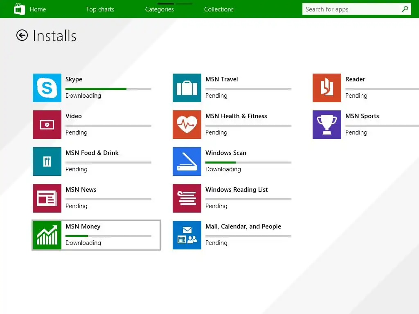
Task: Click the Skype download progress bar
Action: point(108,89)
